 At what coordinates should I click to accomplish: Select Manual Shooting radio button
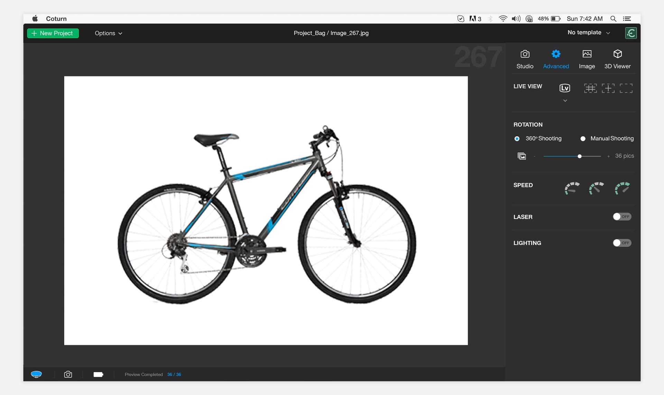point(583,139)
